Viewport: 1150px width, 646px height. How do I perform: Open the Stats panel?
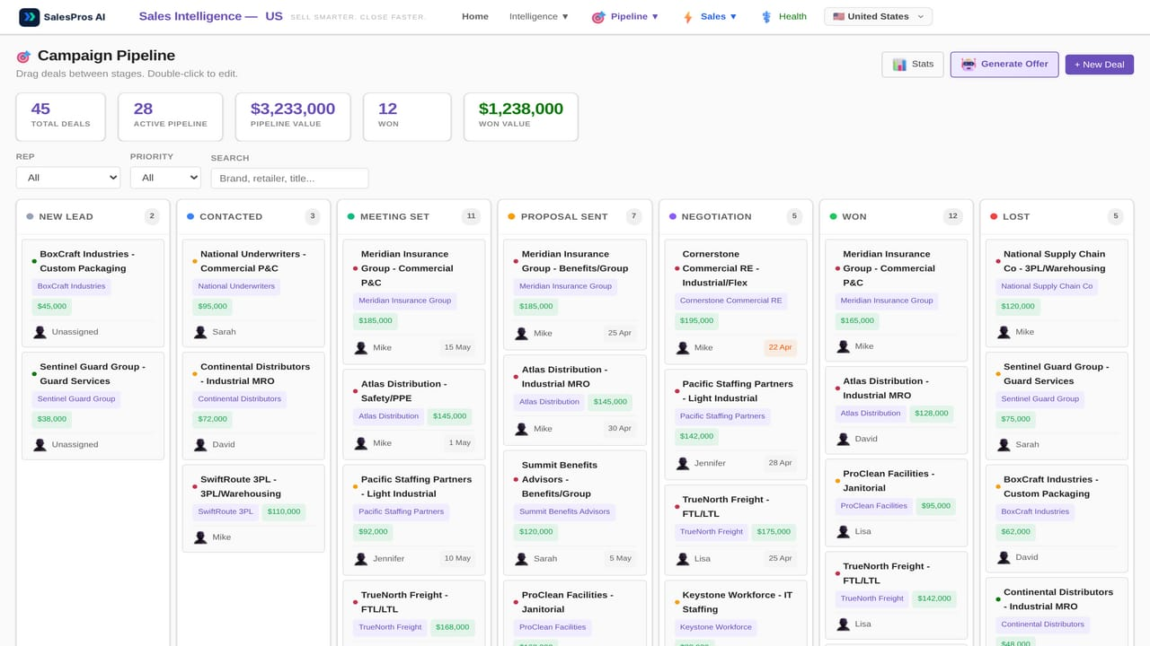913,65
